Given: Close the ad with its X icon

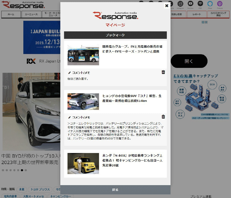Looking at the screenshot, I should 206,22.
